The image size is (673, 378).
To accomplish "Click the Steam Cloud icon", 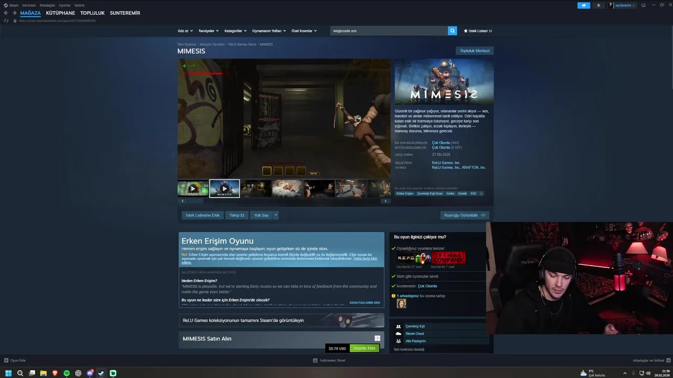I will tap(399, 334).
